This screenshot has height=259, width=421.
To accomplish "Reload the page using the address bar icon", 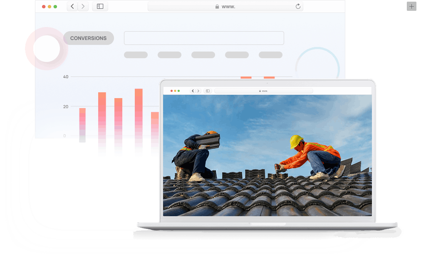I will [x=298, y=6].
